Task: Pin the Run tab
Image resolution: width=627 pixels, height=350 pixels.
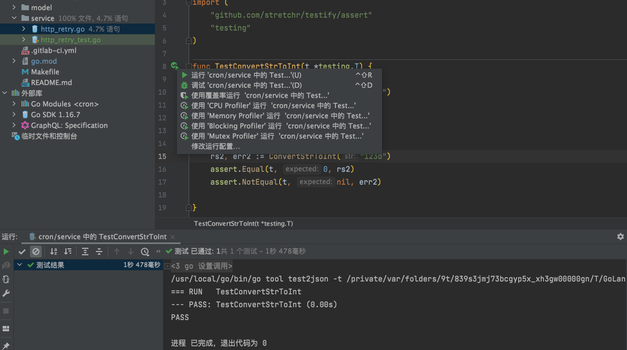Action: (x=6, y=346)
